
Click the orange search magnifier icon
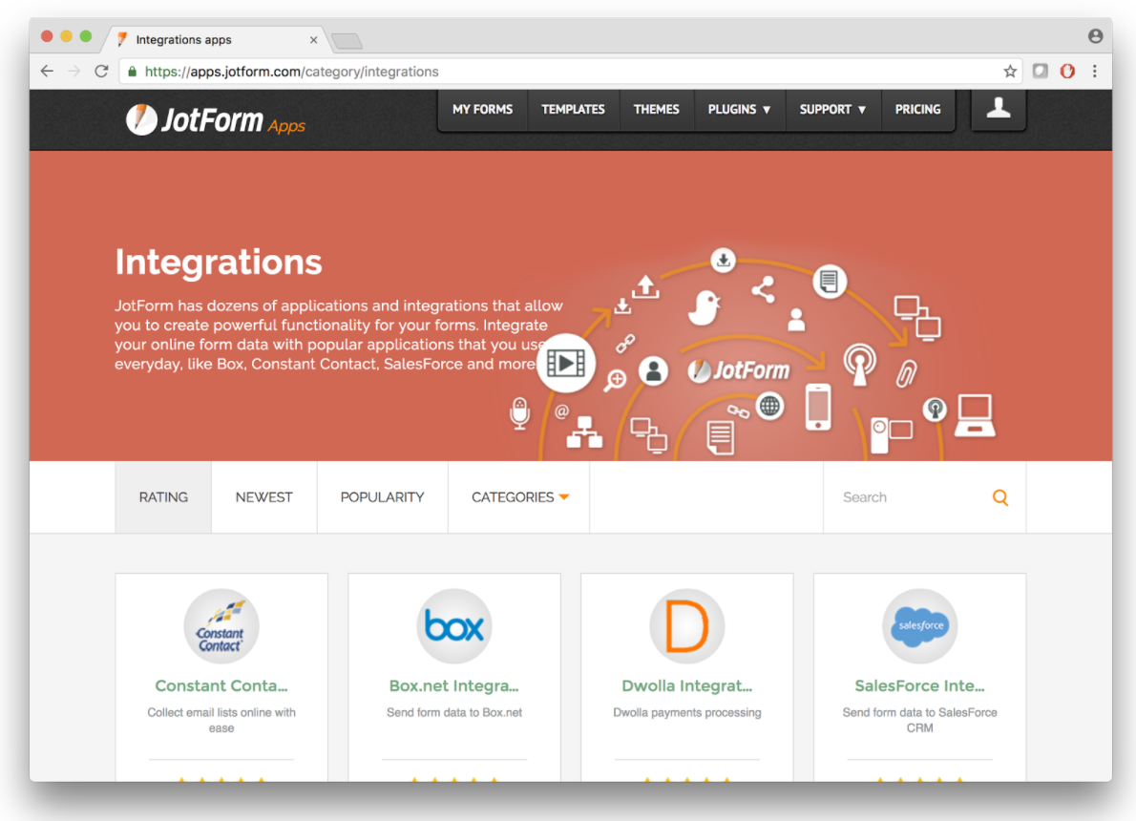[999, 497]
